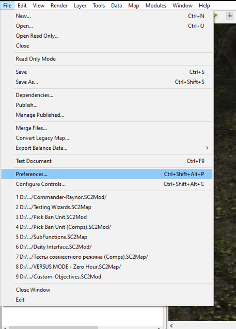Click Close in the File menu
The image size is (236, 329).
(x=107, y=46)
